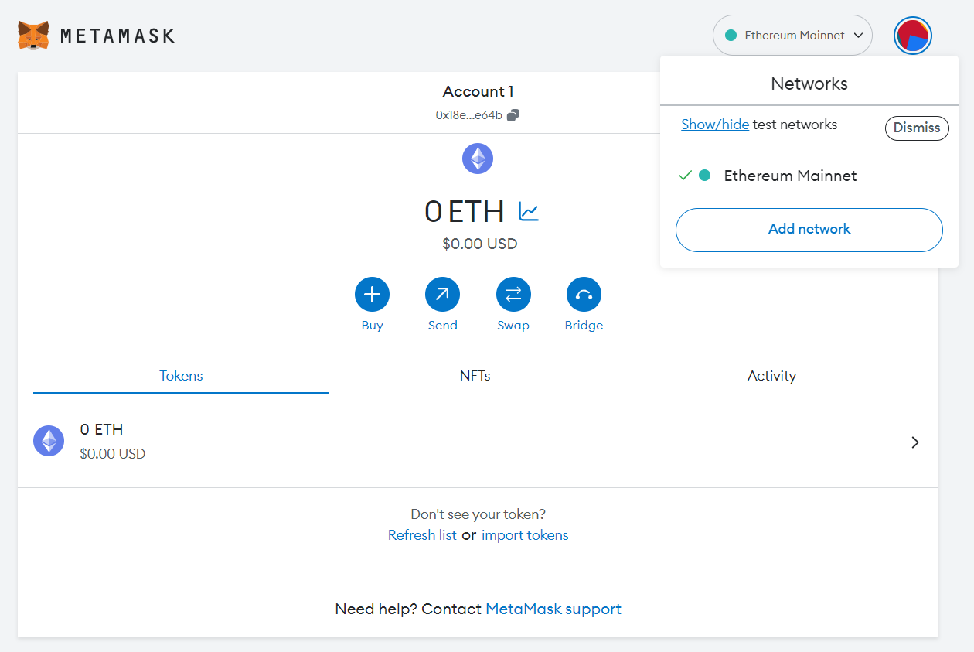The height and width of the screenshot is (652, 974).
Task: Open the MetaMask support link
Action: point(553,609)
